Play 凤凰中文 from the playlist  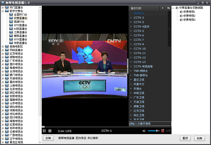pyautogui.click(x=139, y=84)
